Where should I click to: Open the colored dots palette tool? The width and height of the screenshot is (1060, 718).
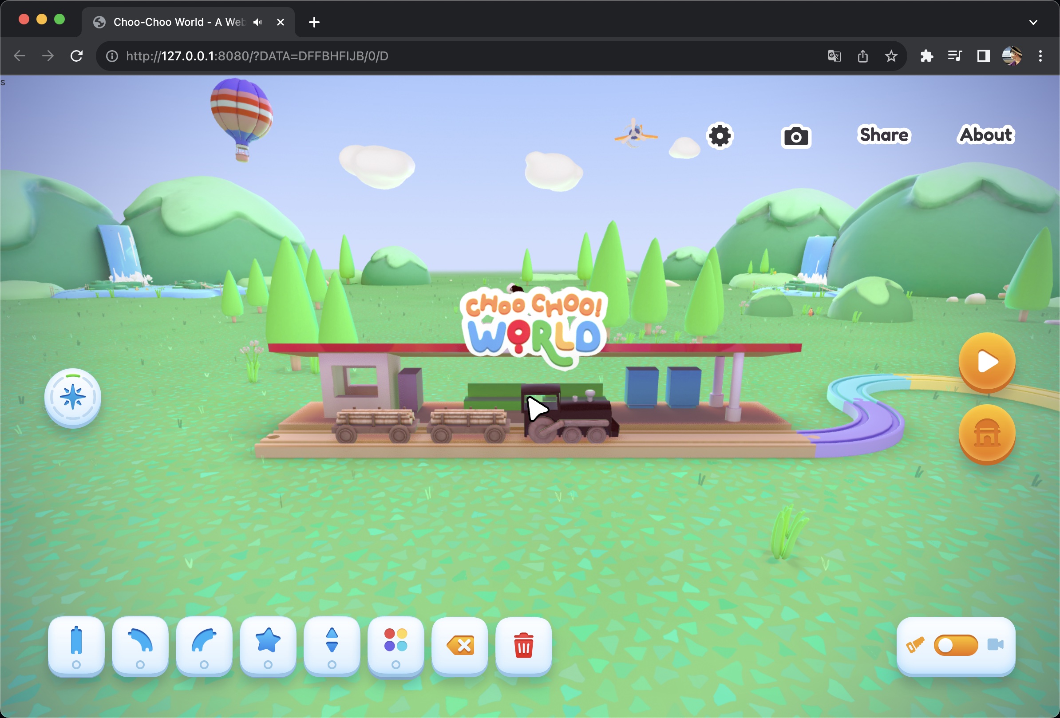(x=396, y=645)
